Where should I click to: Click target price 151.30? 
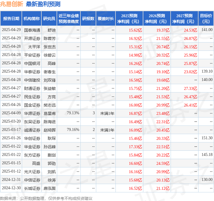(x=207, y=138)
